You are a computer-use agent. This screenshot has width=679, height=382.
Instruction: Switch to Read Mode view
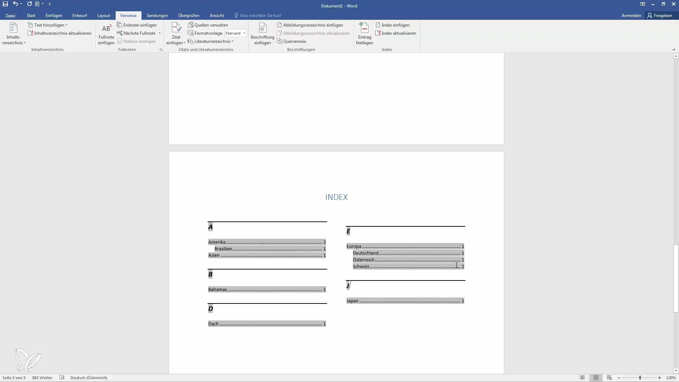(582, 378)
